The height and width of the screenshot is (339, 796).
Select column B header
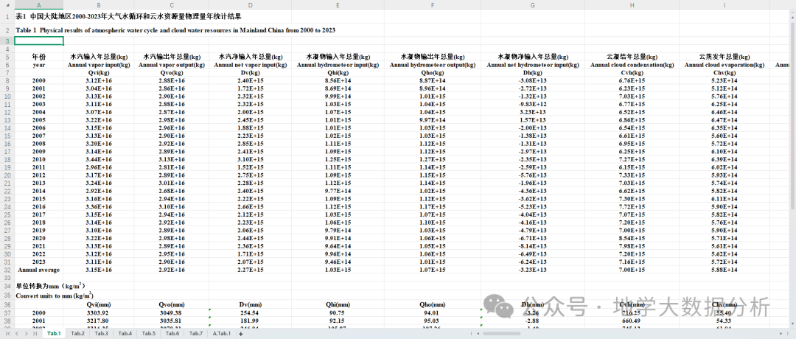point(99,4)
